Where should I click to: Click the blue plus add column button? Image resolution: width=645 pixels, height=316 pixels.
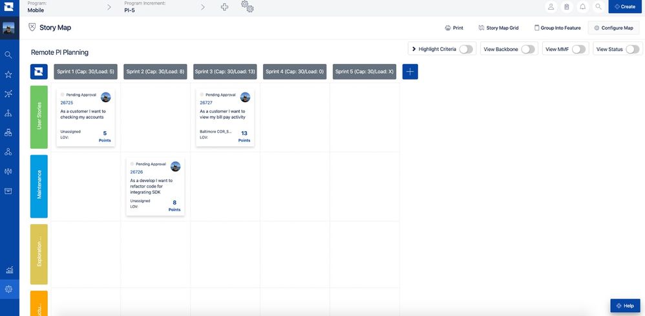410,72
